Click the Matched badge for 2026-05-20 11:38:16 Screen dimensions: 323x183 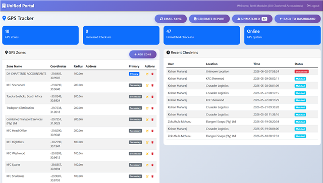[300, 114]
